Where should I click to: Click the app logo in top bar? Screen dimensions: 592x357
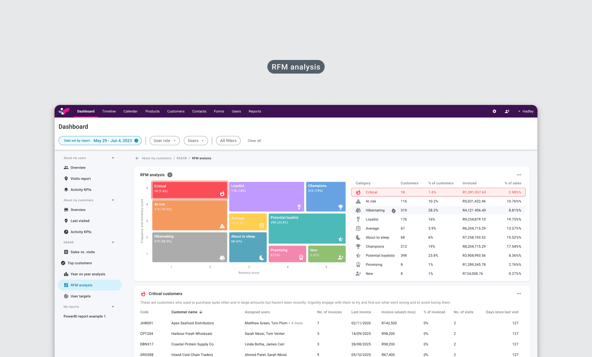tap(64, 111)
